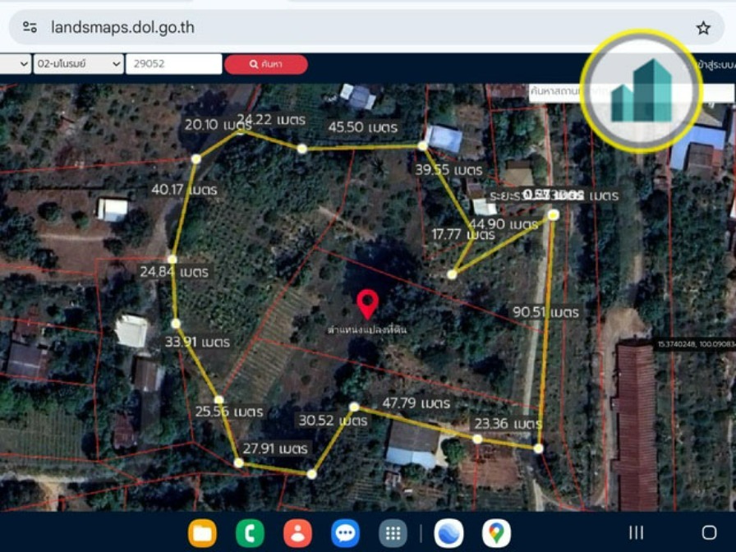Expand the 02-มโนรมย์ district dropdown

click(x=78, y=64)
